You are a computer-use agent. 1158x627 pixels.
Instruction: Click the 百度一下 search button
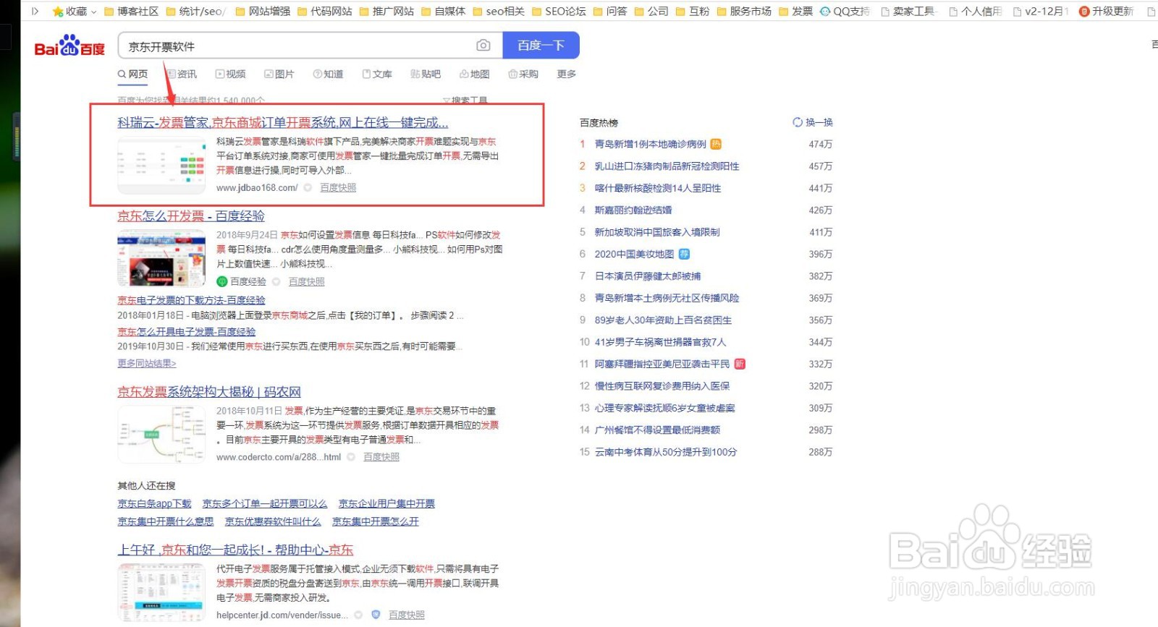(541, 45)
